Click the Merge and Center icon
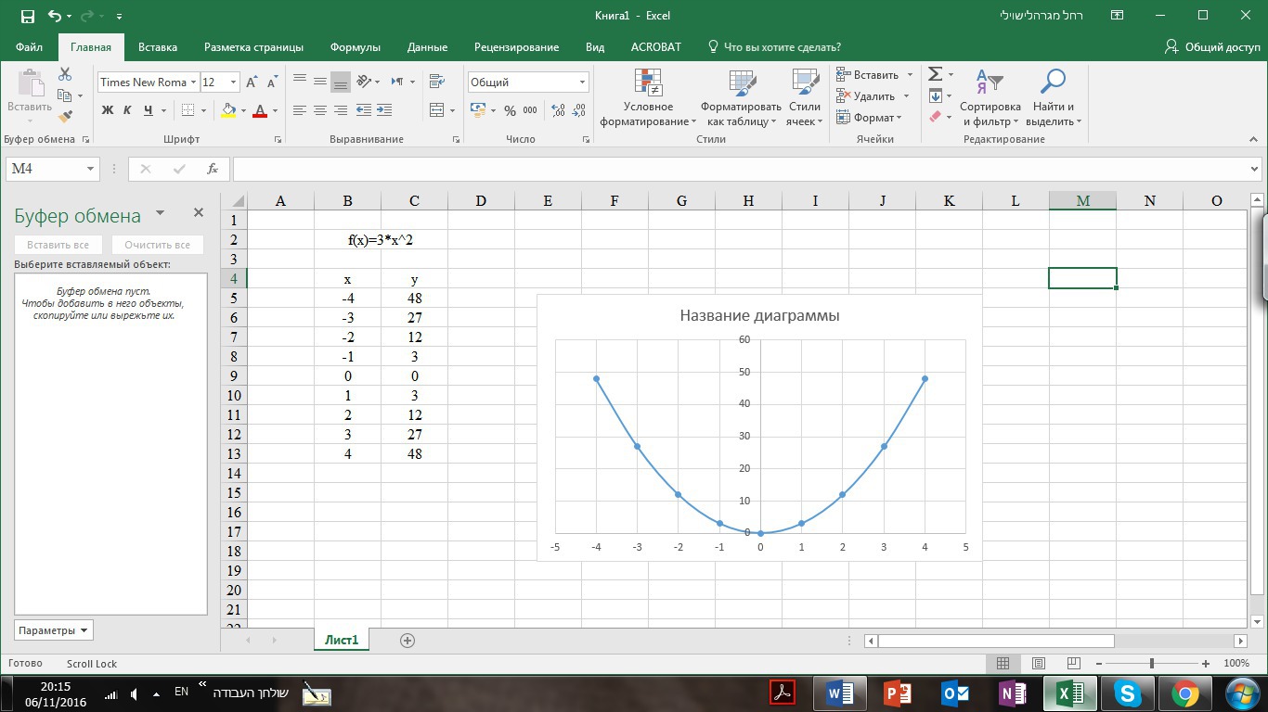Image resolution: width=1268 pixels, height=712 pixels. pyautogui.click(x=436, y=110)
